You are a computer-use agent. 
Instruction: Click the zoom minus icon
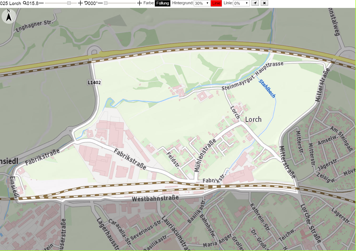pos(41,3)
